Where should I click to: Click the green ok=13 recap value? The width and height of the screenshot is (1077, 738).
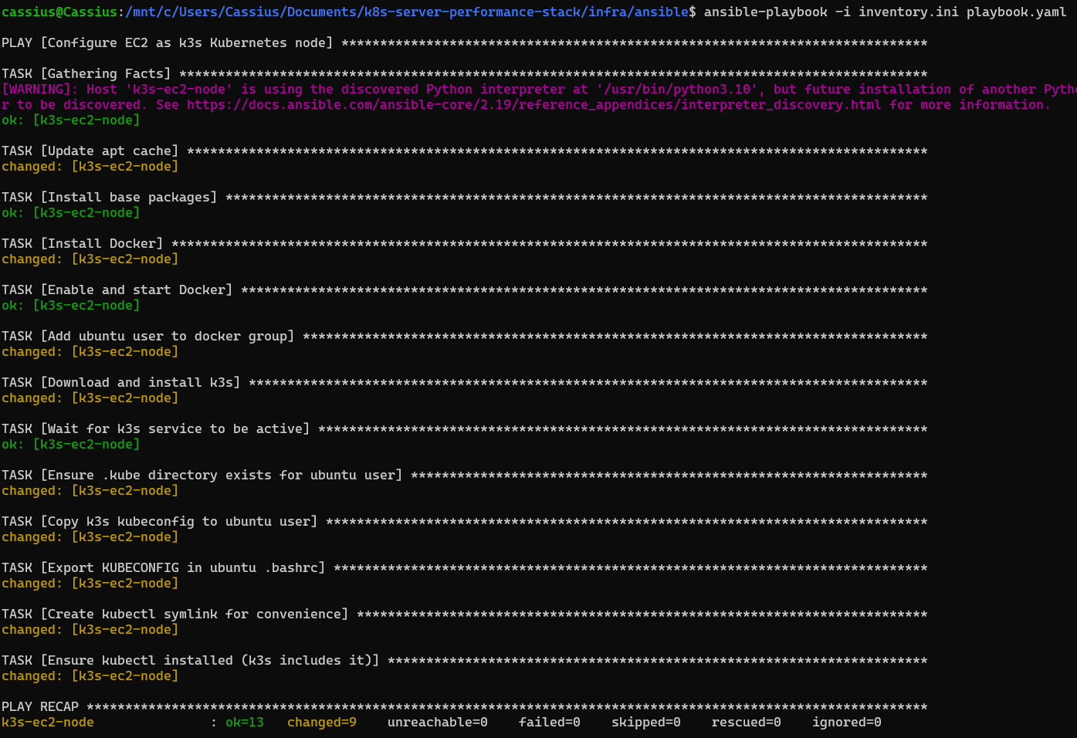click(244, 723)
